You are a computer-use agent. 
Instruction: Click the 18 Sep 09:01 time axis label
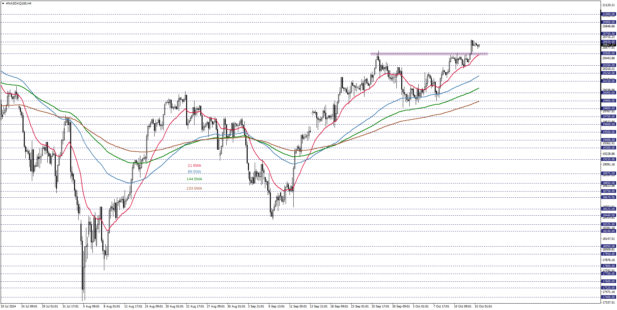(339, 306)
